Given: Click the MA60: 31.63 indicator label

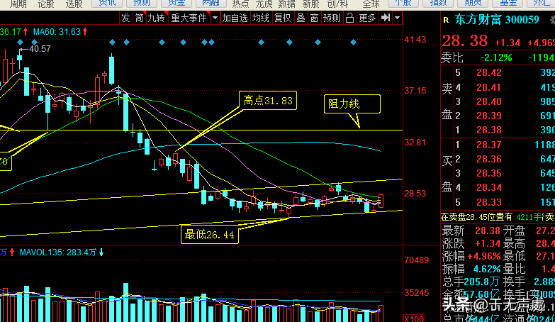Looking at the screenshot, I should [57, 32].
